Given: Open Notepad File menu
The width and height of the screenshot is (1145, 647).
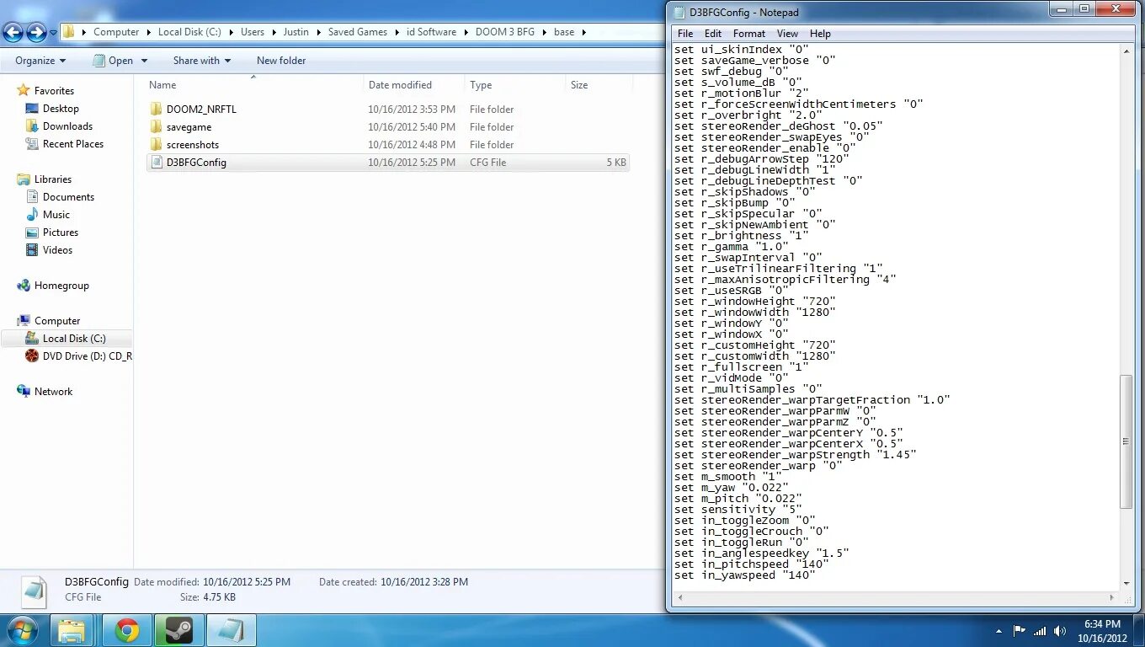Looking at the screenshot, I should click(x=685, y=34).
